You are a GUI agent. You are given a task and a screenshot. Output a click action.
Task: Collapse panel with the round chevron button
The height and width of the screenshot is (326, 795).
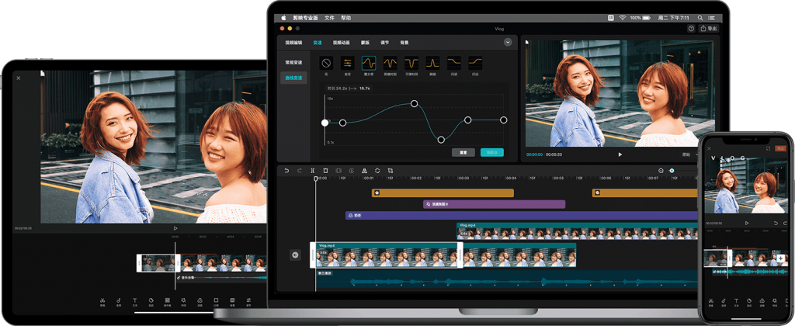coord(508,43)
